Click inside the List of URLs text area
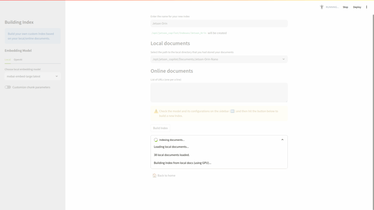The height and width of the screenshot is (210, 374). [219, 92]
